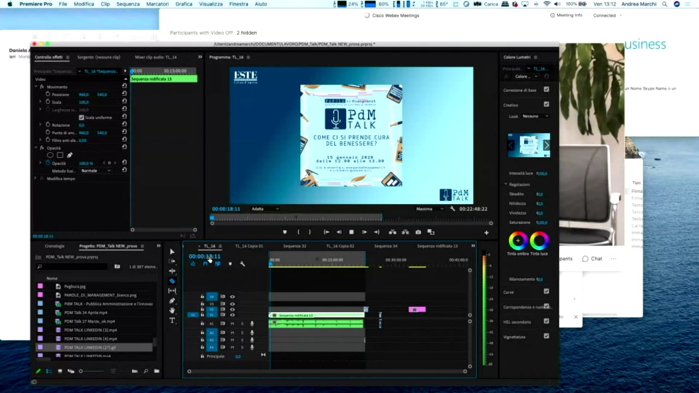The height and width of the screenshot is (393, 699).
Task: Open the Sequenza menu
Action: click(x=128, y=4)
